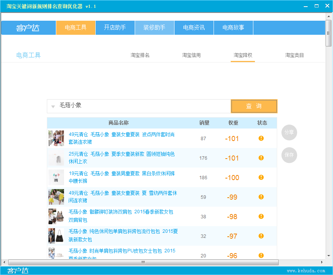
Task: Click the 毛菇小象 search input field
Action: [x=139, y=106]
